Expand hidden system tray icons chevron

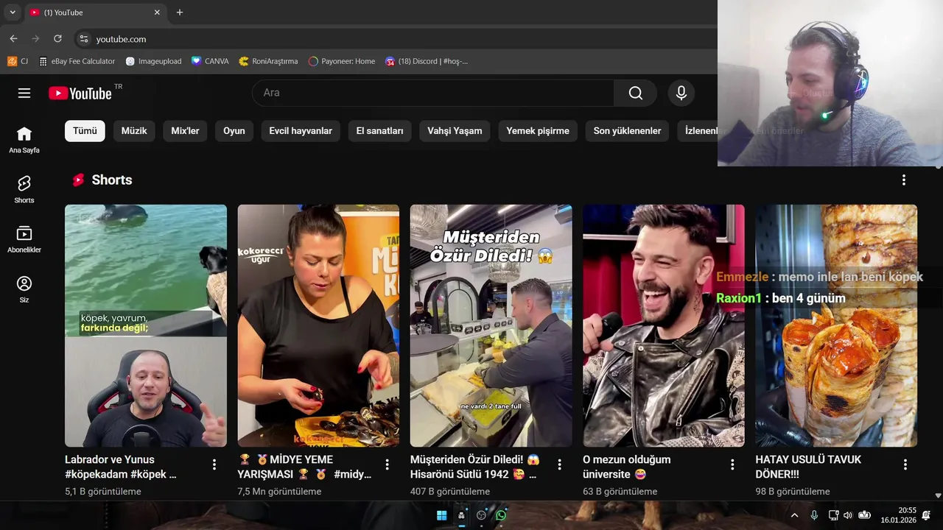tap(794, 515)
